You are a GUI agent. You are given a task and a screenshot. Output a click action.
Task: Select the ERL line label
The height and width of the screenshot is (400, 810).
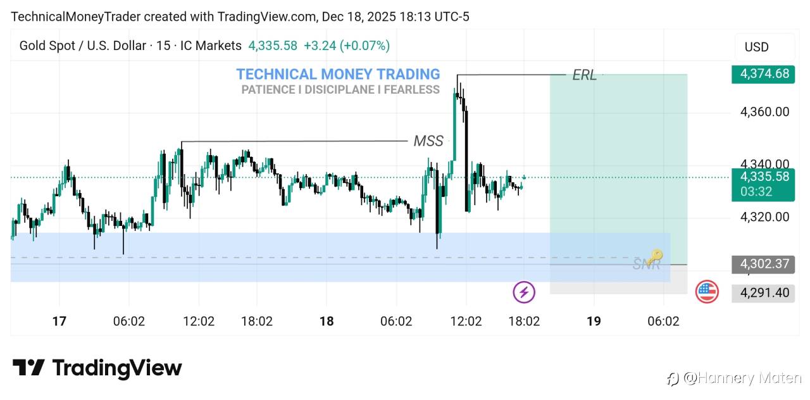click(x=584, y=75)
